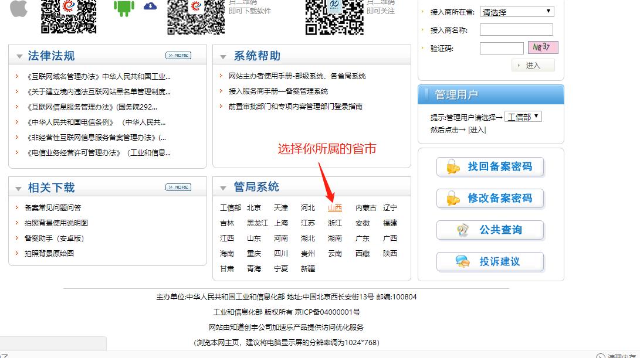Expand 法律法规 list via MORE button

pos(178,54)
